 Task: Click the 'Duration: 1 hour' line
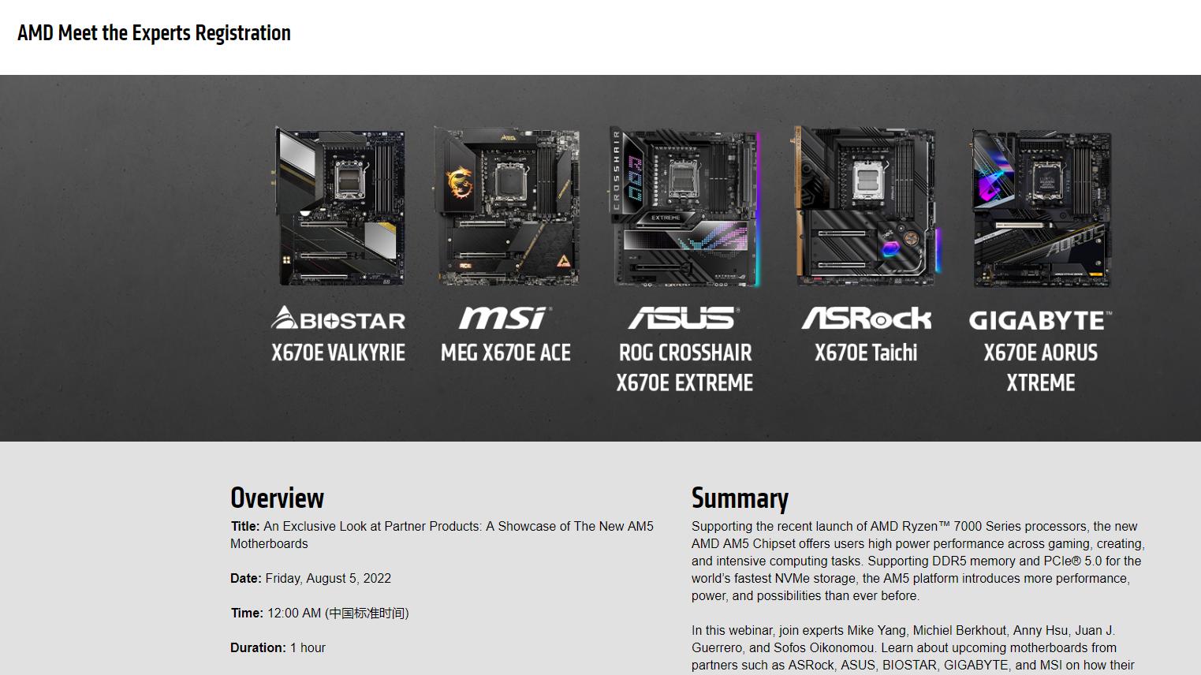pos(278,647)
